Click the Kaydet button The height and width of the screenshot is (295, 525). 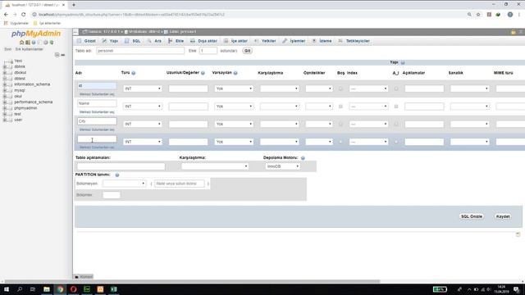point(503,216)
